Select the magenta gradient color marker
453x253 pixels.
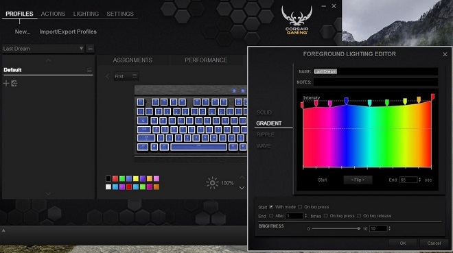330,104
